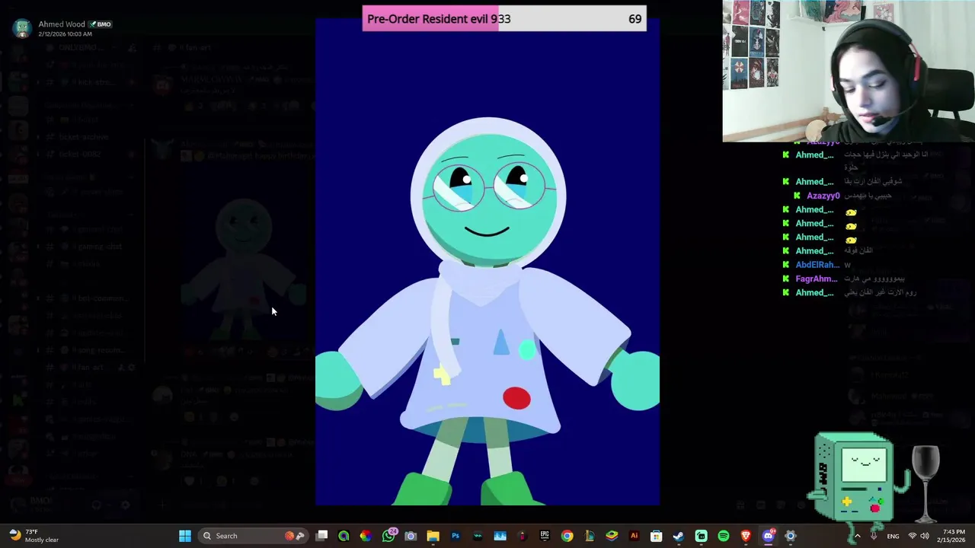Click the streamer's webcam overlay
This screenshot has width=975, height=548.
click(849, 71)
